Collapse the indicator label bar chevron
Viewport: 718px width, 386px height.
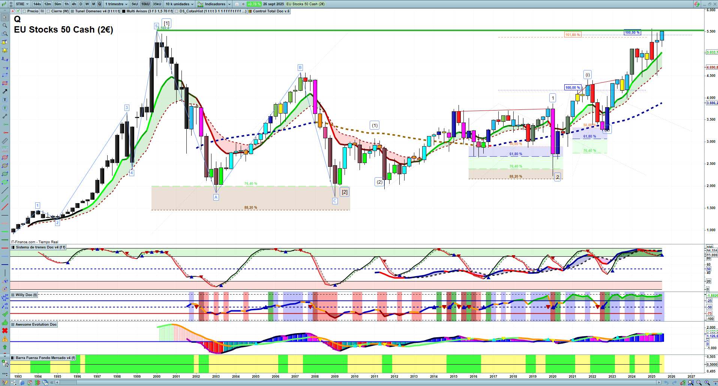click(5, 11)
